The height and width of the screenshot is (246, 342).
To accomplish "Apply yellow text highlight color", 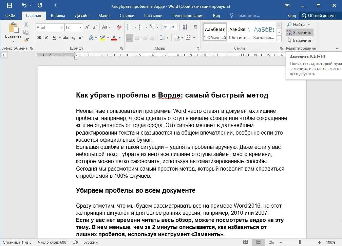I will (102, 38).
